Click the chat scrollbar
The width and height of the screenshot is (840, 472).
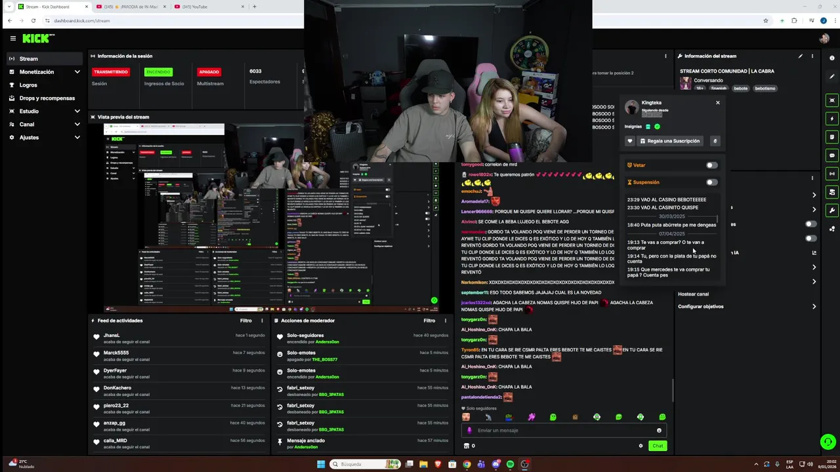(673, 390)
